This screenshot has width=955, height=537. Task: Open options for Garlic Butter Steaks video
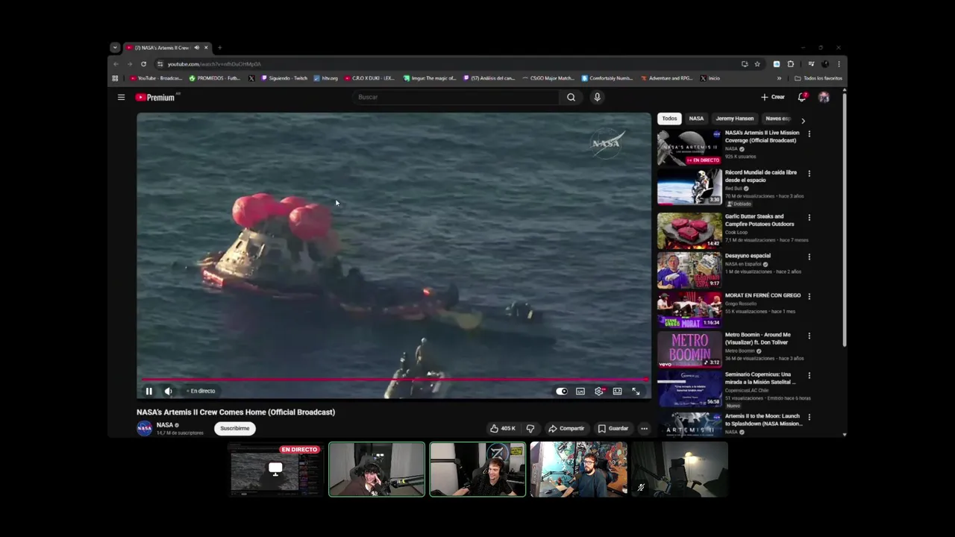point(809,218)
